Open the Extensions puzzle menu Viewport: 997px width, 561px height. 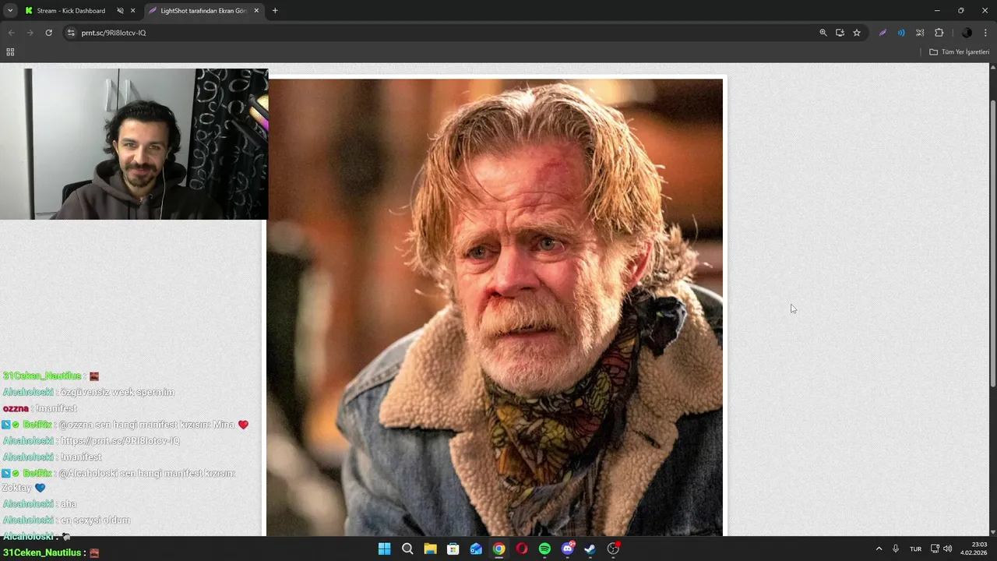(939, 33)
